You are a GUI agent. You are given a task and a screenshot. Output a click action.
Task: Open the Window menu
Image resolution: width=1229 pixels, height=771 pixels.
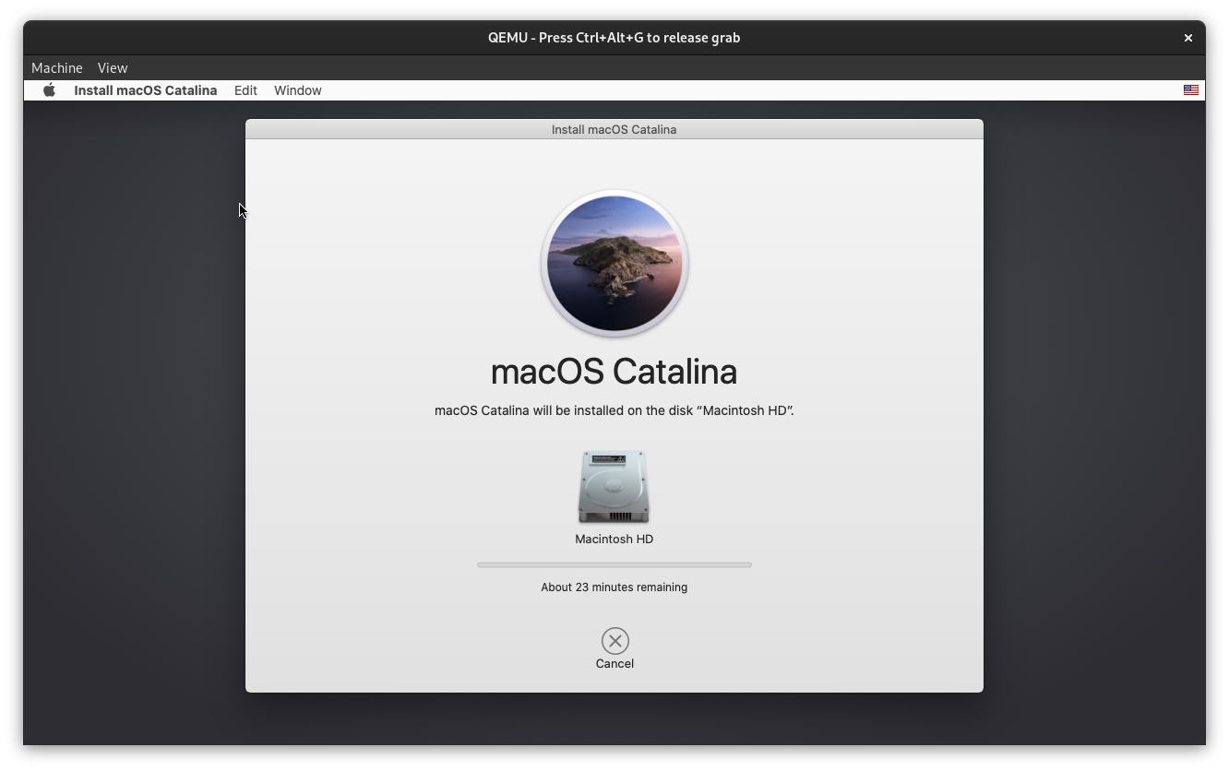(297, 89)
